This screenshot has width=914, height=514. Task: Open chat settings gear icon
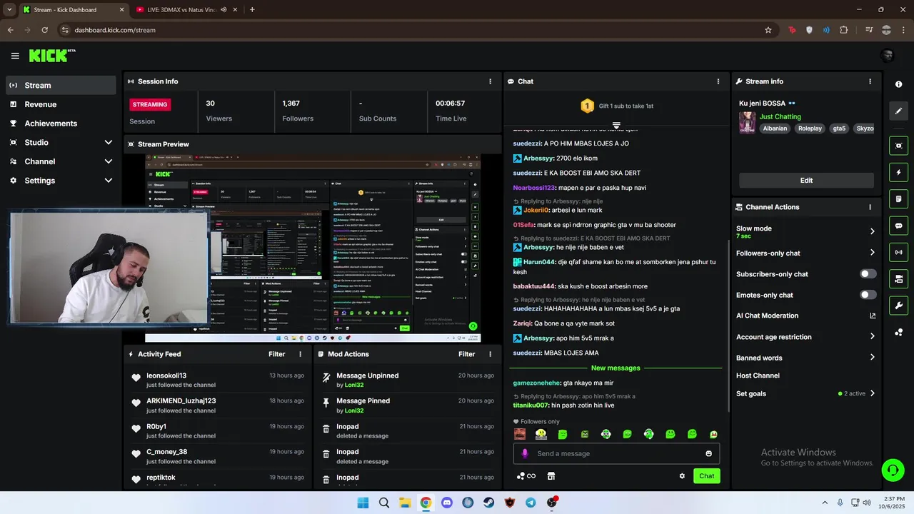click(x=682, y=476)
